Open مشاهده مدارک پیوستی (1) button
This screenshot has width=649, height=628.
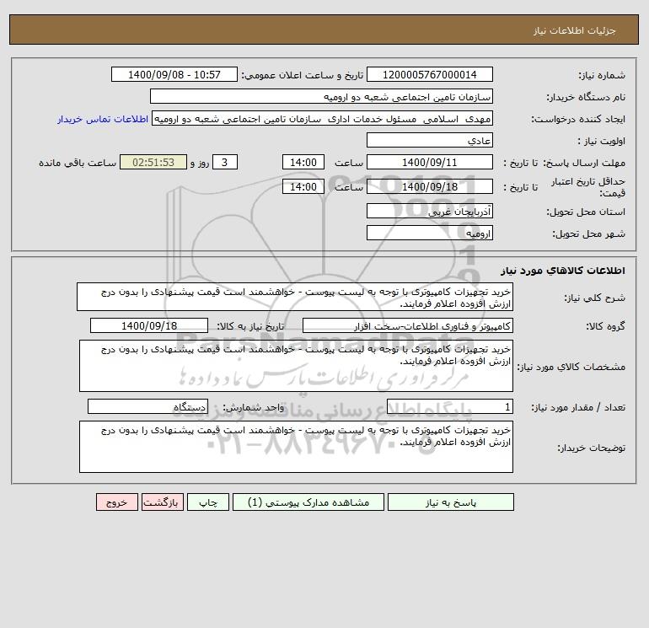click(308, 502)
